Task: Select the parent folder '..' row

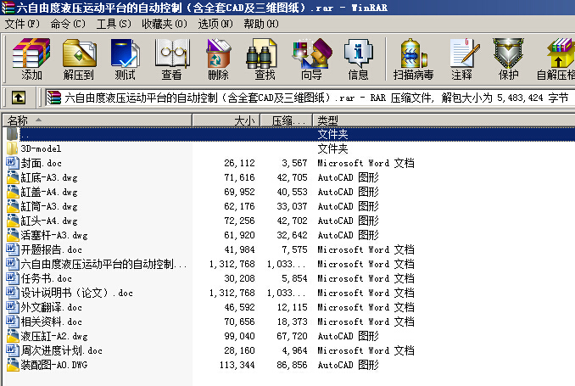Action: [289, 134]
